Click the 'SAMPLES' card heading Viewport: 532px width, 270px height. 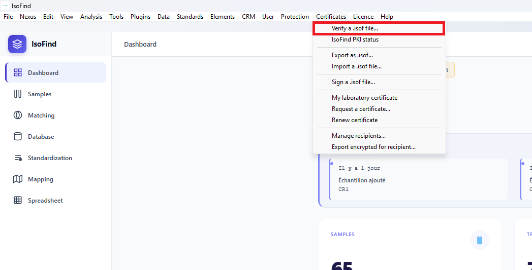coord(342,234)
